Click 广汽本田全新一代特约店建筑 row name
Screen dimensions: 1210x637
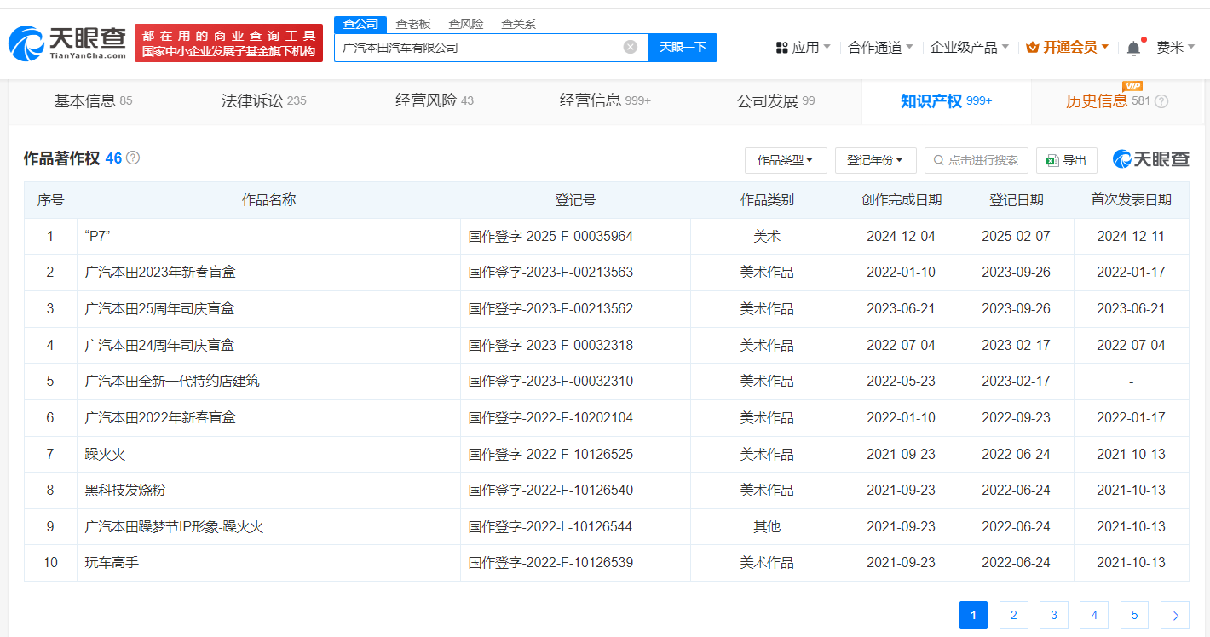tap(172, 381)
